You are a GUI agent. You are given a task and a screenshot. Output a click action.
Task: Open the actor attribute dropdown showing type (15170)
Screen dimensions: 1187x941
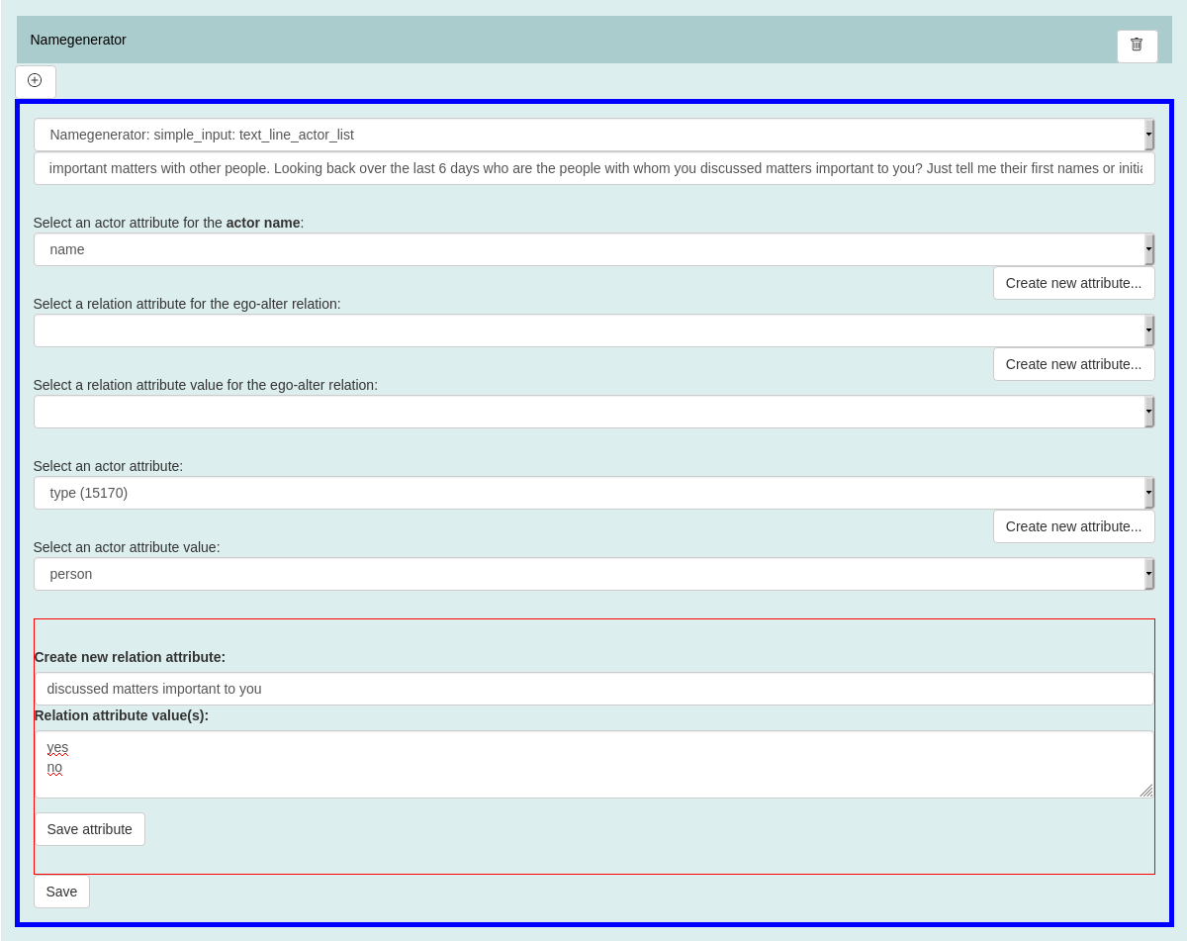click(593, 493)
